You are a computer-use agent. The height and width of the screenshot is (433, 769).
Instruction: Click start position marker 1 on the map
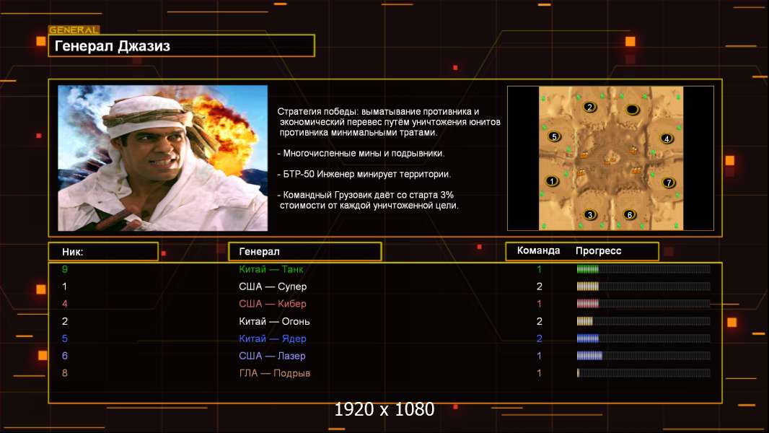click(x=552, y=181)
